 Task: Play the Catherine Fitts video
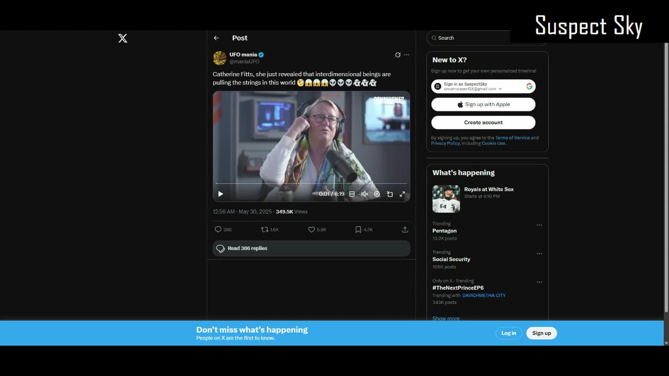coord(221,194)
